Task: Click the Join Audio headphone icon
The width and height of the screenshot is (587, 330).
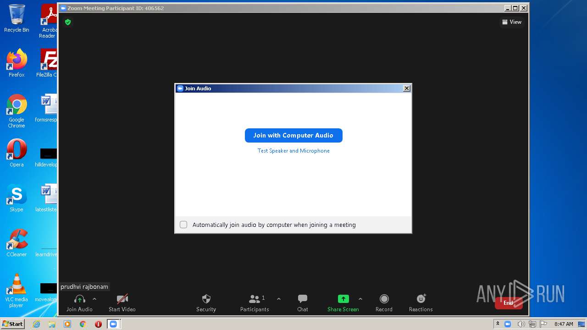Action: point(79,299)
